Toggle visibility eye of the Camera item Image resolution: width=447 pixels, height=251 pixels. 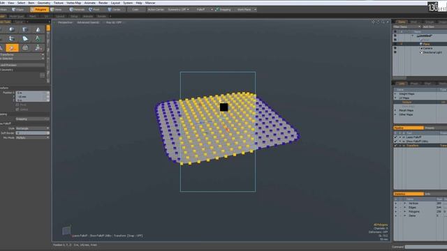(395, 48)
